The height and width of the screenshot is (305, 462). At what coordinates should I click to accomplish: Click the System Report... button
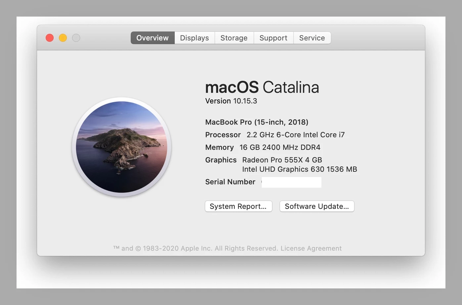click(x=238, y=206)
